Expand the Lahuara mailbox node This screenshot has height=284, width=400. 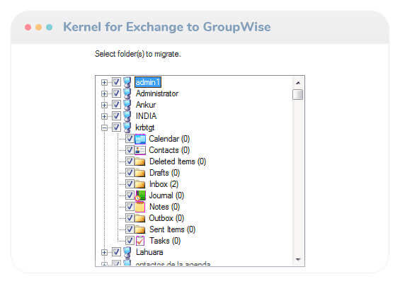coord(104,252)
